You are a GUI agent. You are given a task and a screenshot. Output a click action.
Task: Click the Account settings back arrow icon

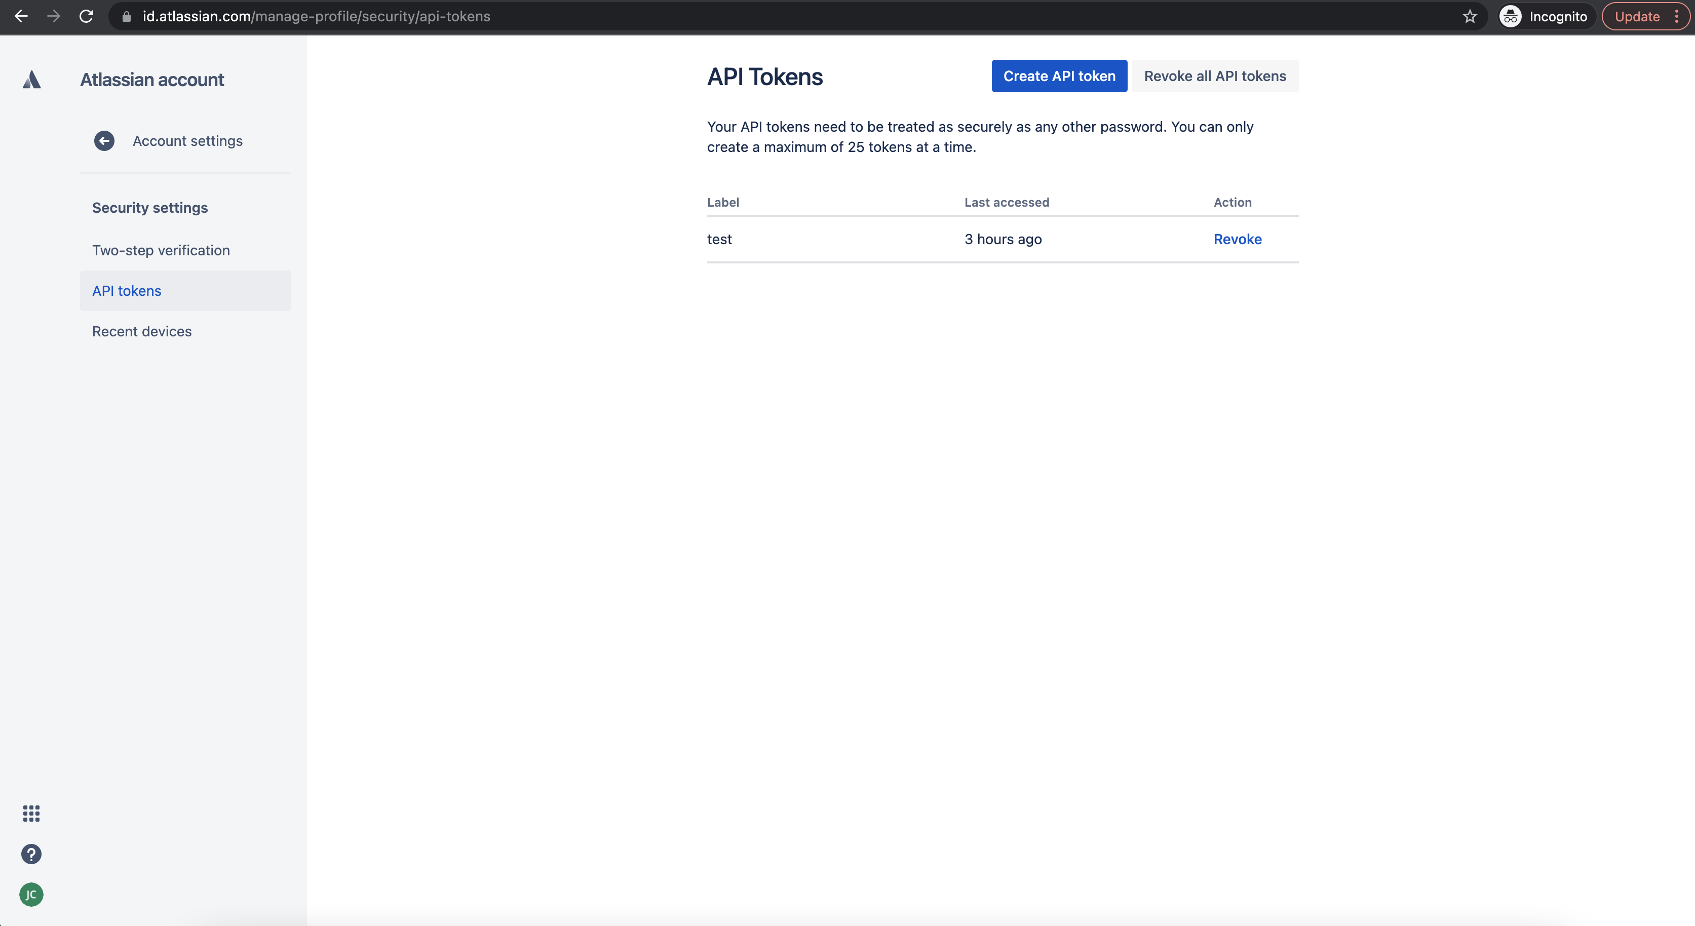[104, 141]
